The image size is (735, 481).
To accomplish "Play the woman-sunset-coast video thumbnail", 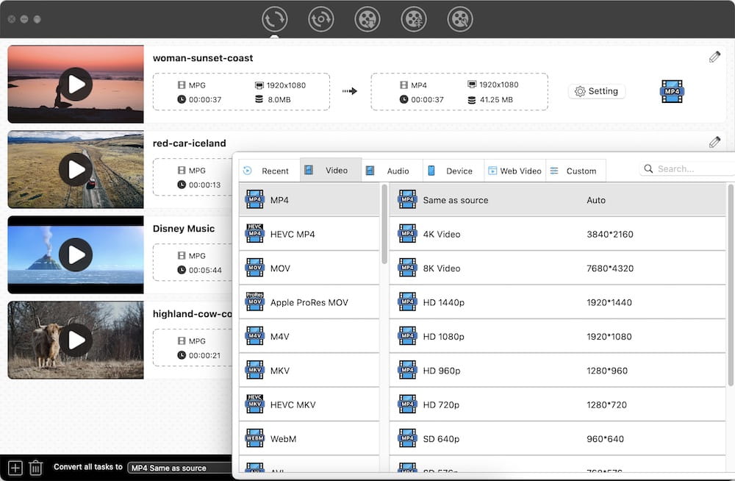I will coord(76,84).
